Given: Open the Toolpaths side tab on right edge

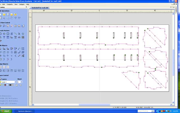Looking at the screenshot, I should pyautogui.click(x=176, y=10).
